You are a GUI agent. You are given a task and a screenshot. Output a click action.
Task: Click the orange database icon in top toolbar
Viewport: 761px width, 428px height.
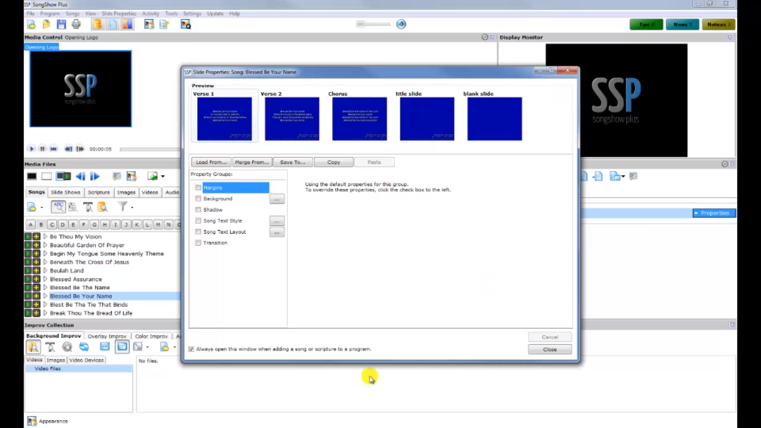98,25
